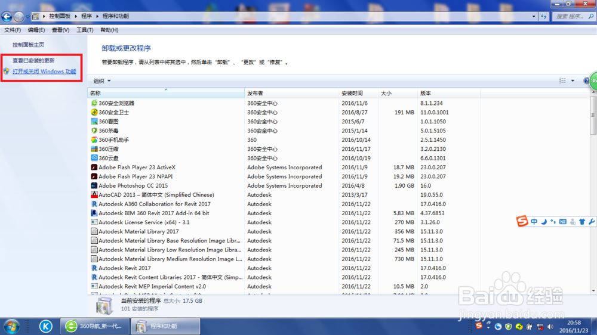Select 360看图 program icon
This screenshot has width=597, height=335.
click(x=94, y=121)
